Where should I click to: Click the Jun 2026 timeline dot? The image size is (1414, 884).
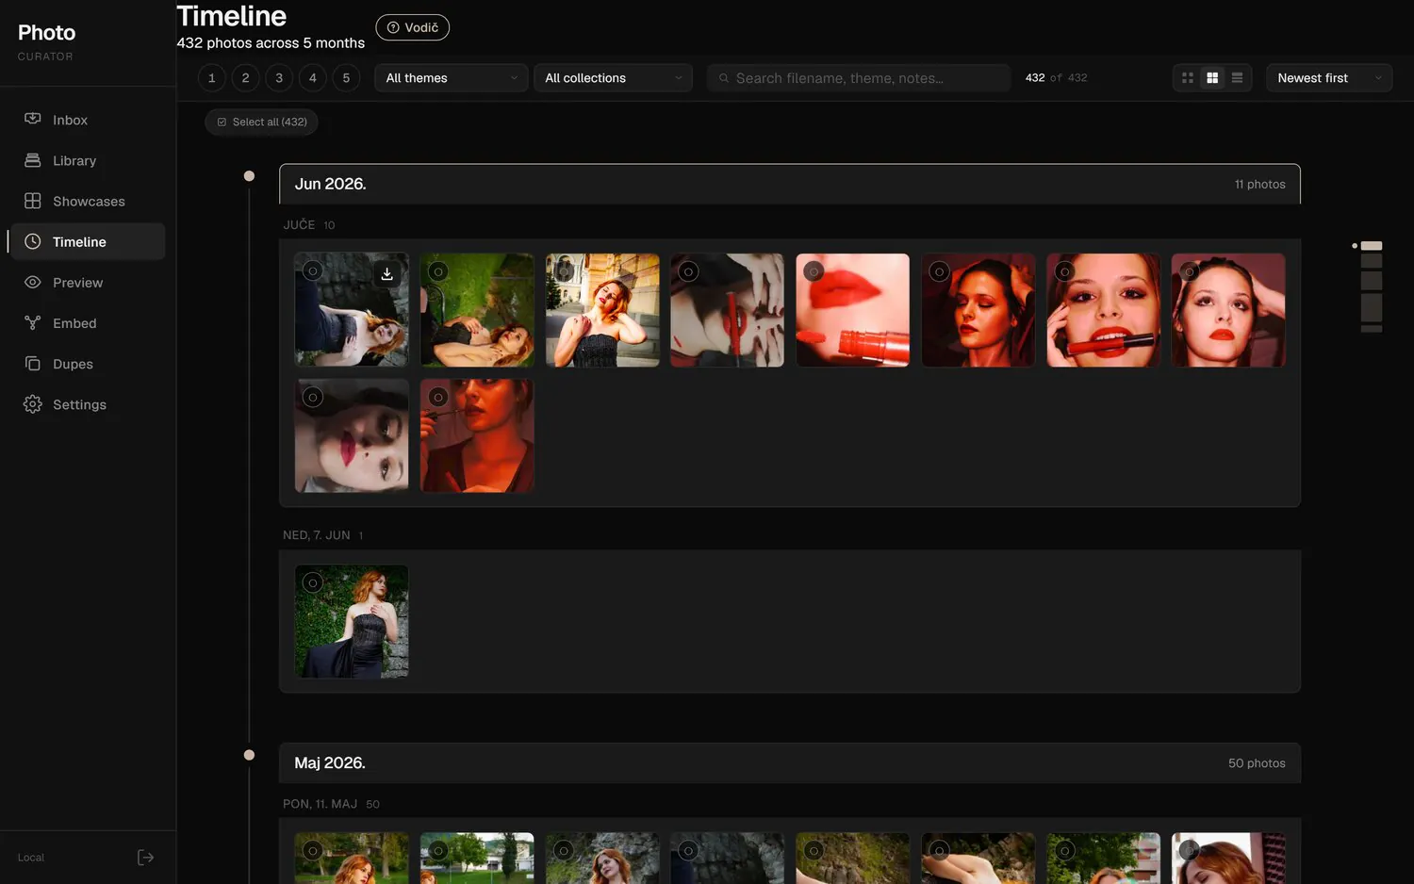(249, 176)
